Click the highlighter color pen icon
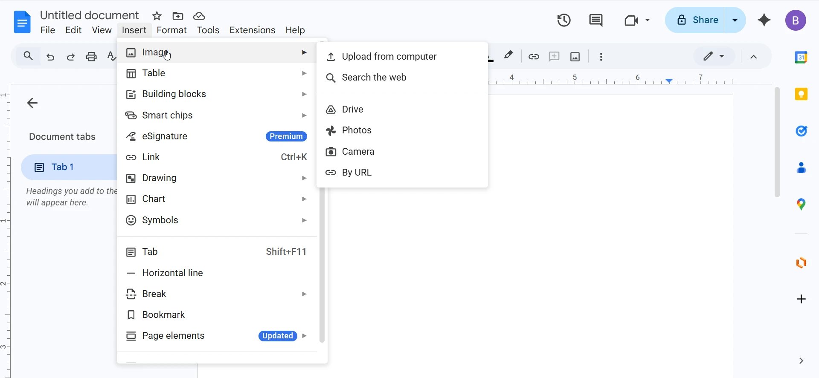The image size is (819, 378). click(x=508, y=56)
